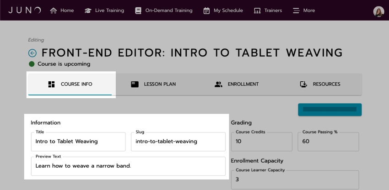The height and width of the screenshot is (190, 389).
Task: Expand the More hamburger menu
Action: [296, 11]
